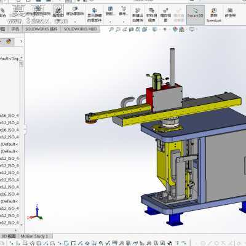Expand Assembly Features dropdown arrow
The image size is (246, 246).
[x=110, y=22]
